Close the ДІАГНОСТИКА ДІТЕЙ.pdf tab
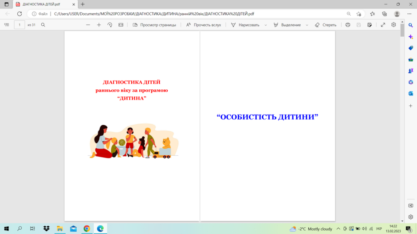The width and height of the screenshot is (417, 234). [74, 4]
